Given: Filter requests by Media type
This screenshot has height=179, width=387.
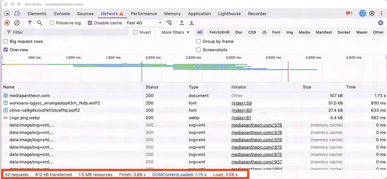Looking at the screenshot, I should pos(304,32).
